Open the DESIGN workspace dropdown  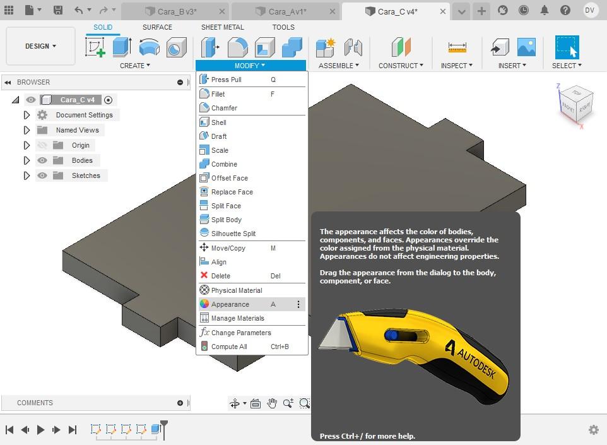40,46
